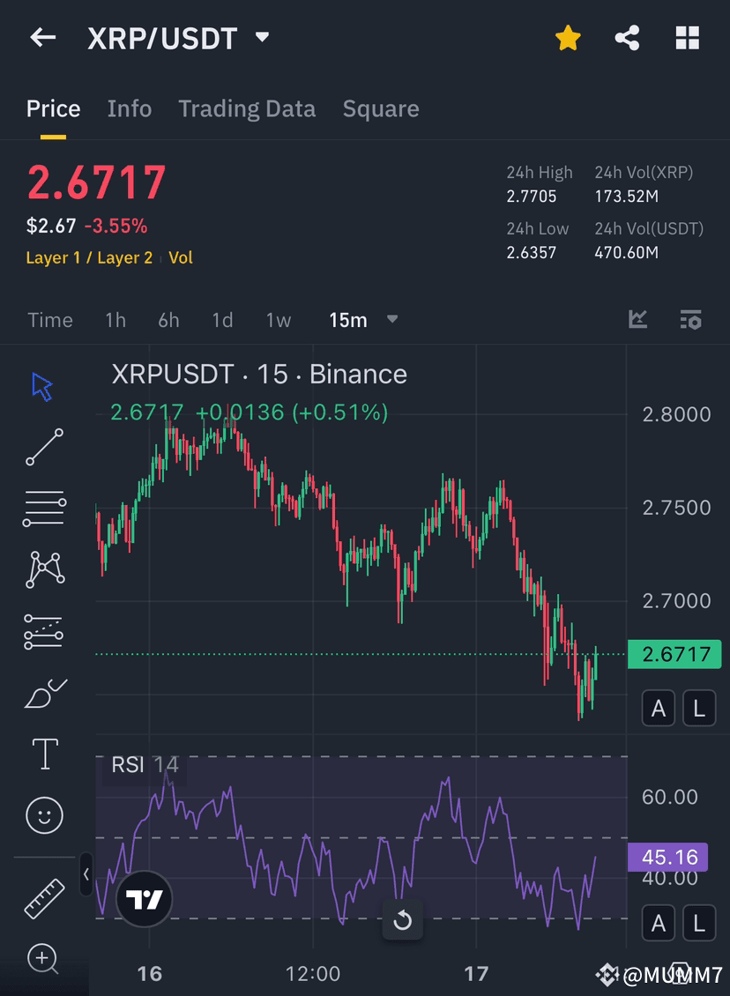This screenshot has width=730, height=996.
Task: Select the blue cursor pointer tool
Action: click(42, 387)
